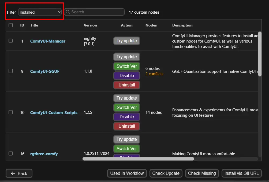Screen dimensions: 269x182
Task: Open the ComfyUI-Custom-Scripts title link
Action: click(x=54, y=113)
